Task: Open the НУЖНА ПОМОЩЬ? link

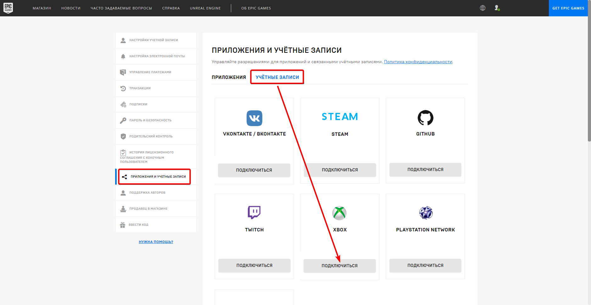Action: pos(156,242)
